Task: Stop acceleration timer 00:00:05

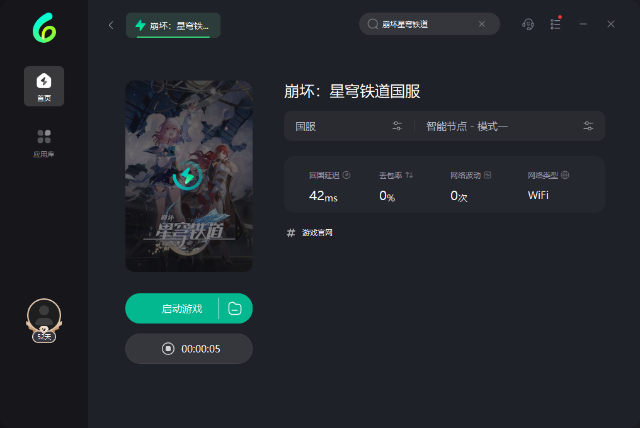Action: tap(189, 349)
